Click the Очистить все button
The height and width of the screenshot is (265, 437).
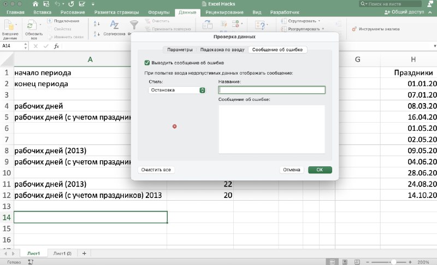tap(156, 170)
